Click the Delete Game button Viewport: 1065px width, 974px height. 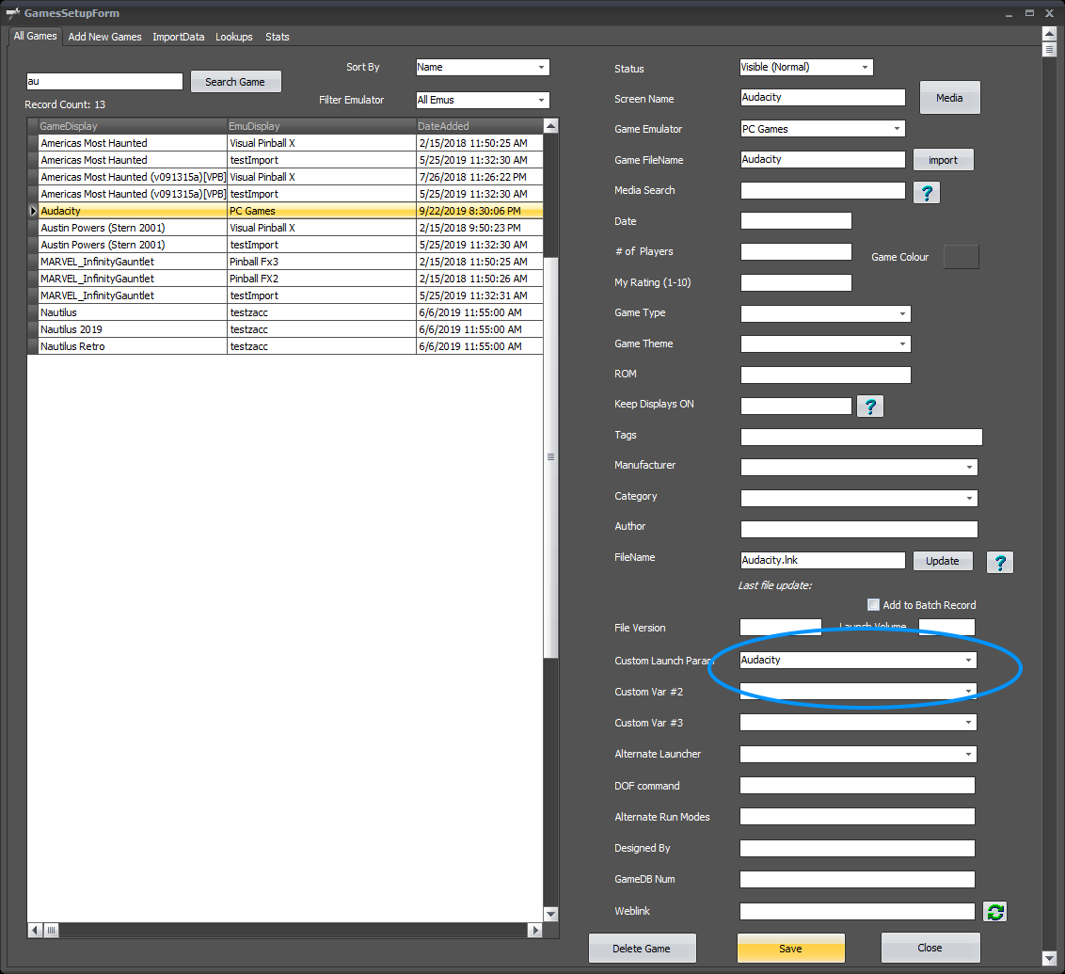(x=642, y=948)
